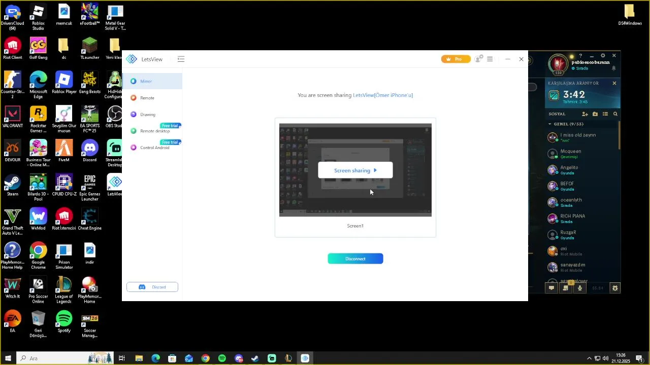This screenshot has width=650, height=365.
Task: Select the Epic Games Launcher desktop icon
Action: click(89, 187)
